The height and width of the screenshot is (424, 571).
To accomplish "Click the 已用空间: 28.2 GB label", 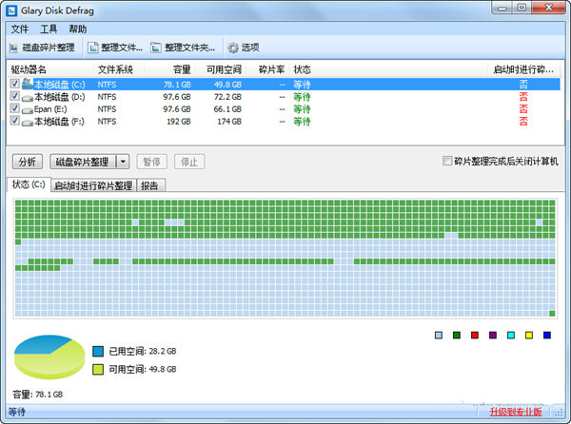I will [143, 351].
